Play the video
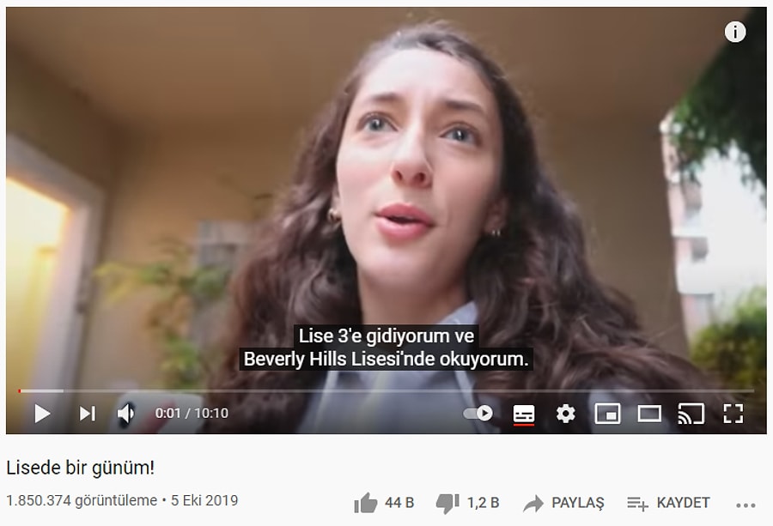 click(42, 414)
